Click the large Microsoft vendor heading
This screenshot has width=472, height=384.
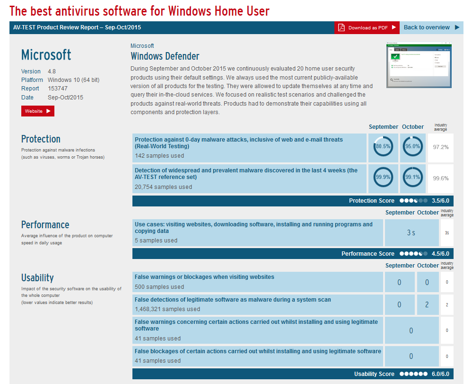(46, 55)
